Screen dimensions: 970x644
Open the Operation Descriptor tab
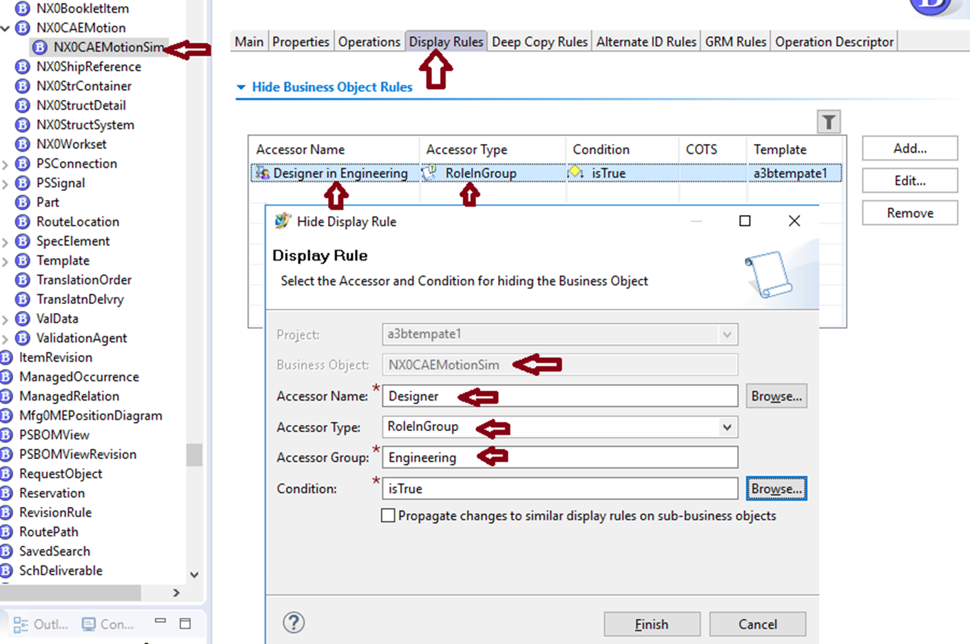834,42
